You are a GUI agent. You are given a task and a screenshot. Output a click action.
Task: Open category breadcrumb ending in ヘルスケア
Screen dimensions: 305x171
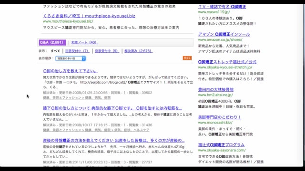coord(96,130)
